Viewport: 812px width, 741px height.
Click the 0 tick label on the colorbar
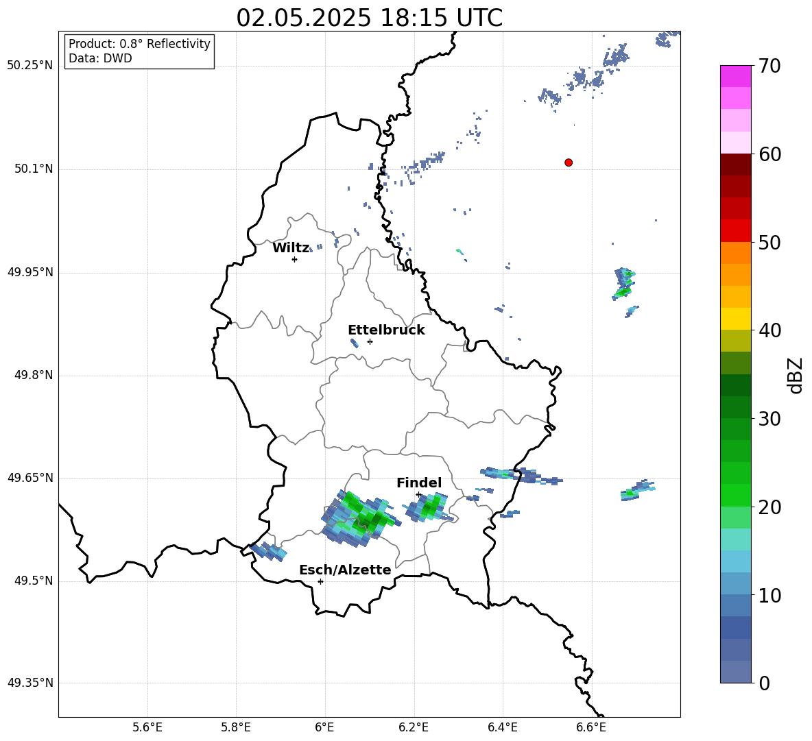[x=764, y=683]
